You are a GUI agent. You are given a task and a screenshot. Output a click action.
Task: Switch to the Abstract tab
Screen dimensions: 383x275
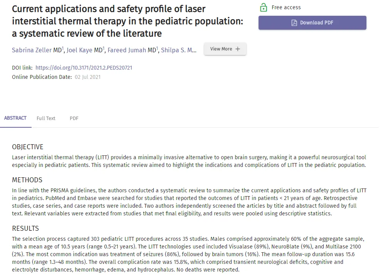click(15, 118)
